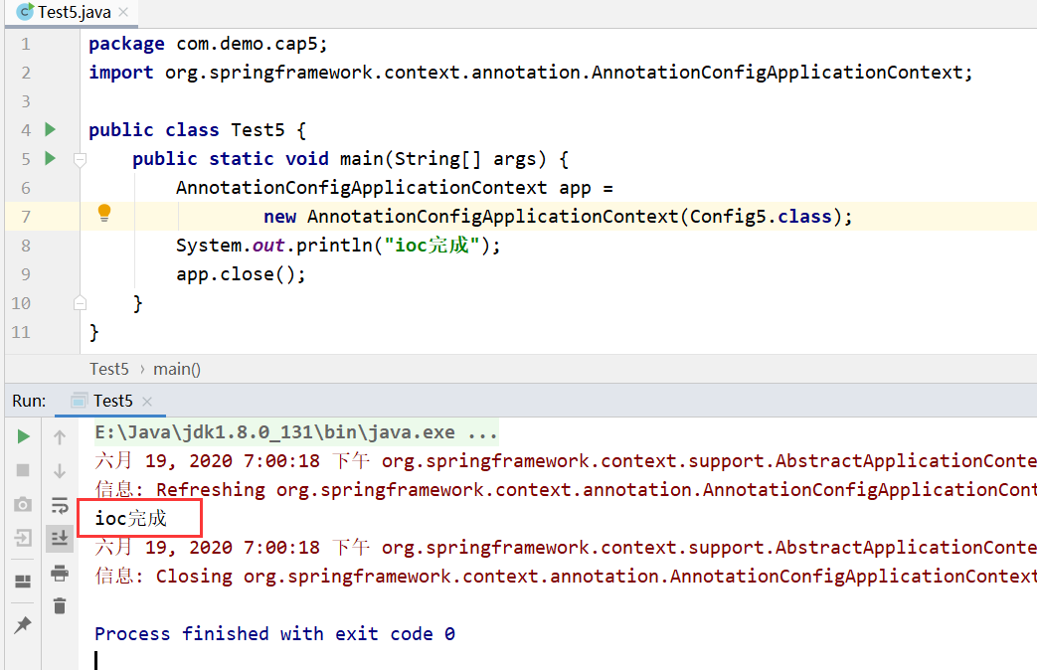The width and height of the screenshot is (1037, 670).
Task: Show intention actions via yellow lightbulb
Action: (x=104, y=213)
